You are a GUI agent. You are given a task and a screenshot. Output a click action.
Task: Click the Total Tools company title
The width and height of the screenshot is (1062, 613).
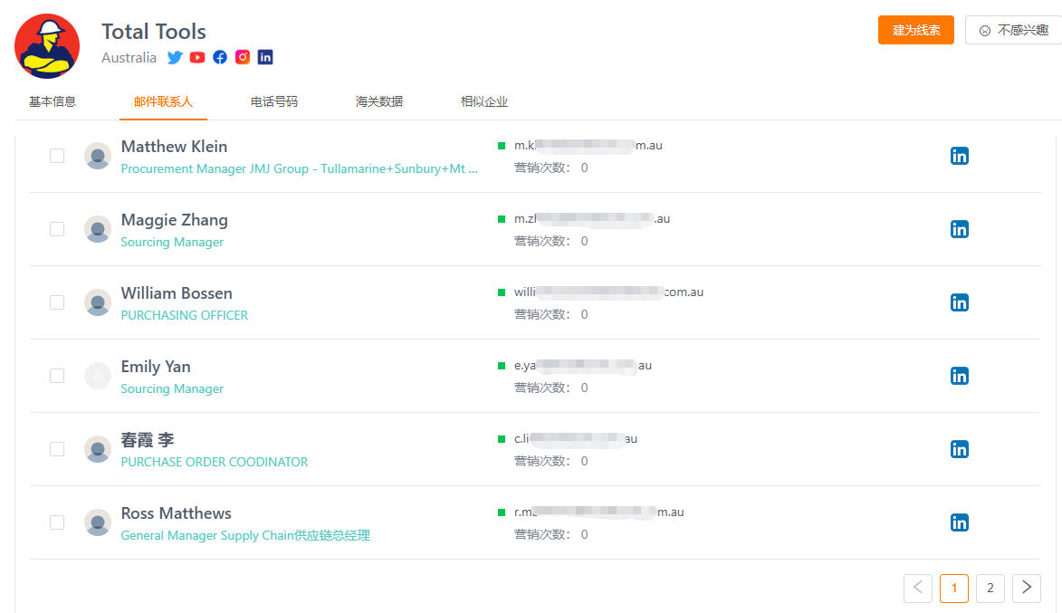click(x=154, y=32)
